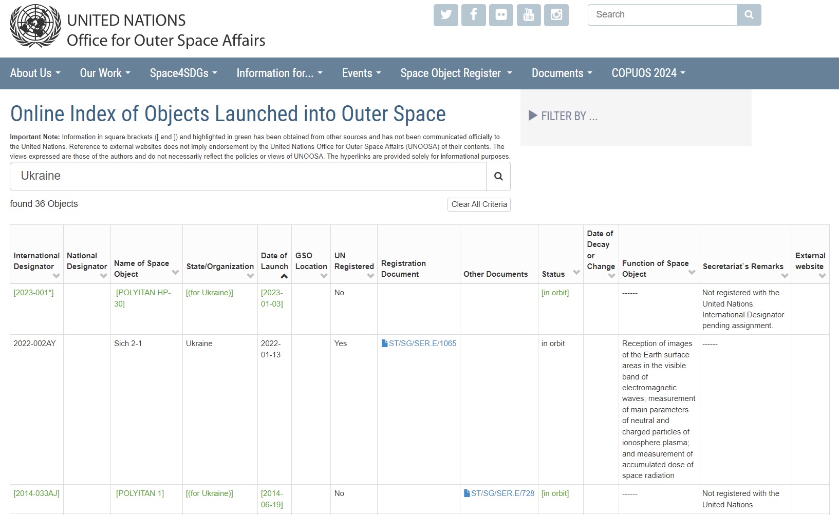Select designator 2022-002AY cell

coord(34,344)
